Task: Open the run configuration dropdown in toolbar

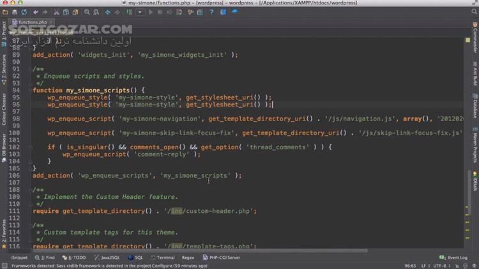Action: tap(140, 12)
